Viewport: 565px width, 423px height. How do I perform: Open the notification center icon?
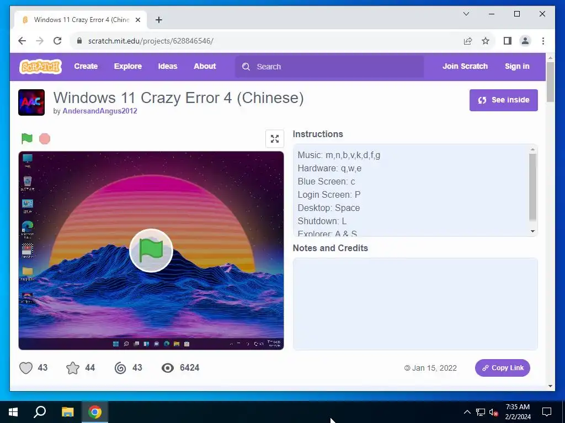547,412
